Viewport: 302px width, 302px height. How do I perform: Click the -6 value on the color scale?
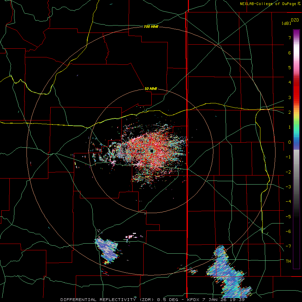[x=288, y=231]
